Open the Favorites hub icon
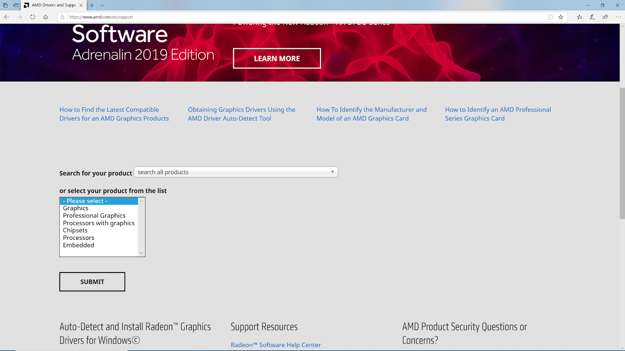 [579, 17]
